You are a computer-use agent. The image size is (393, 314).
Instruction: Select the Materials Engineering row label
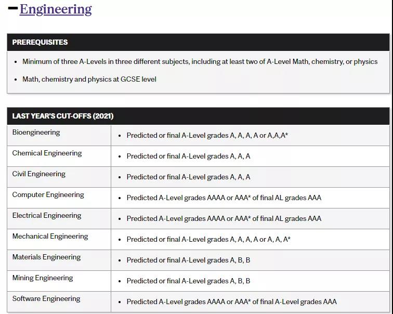coord(46,257)
